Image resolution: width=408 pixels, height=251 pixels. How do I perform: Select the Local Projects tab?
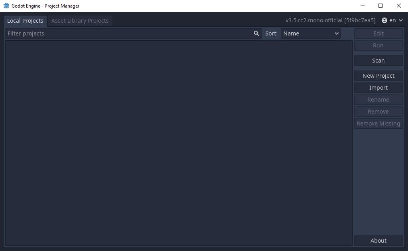(x=25, y=21)
